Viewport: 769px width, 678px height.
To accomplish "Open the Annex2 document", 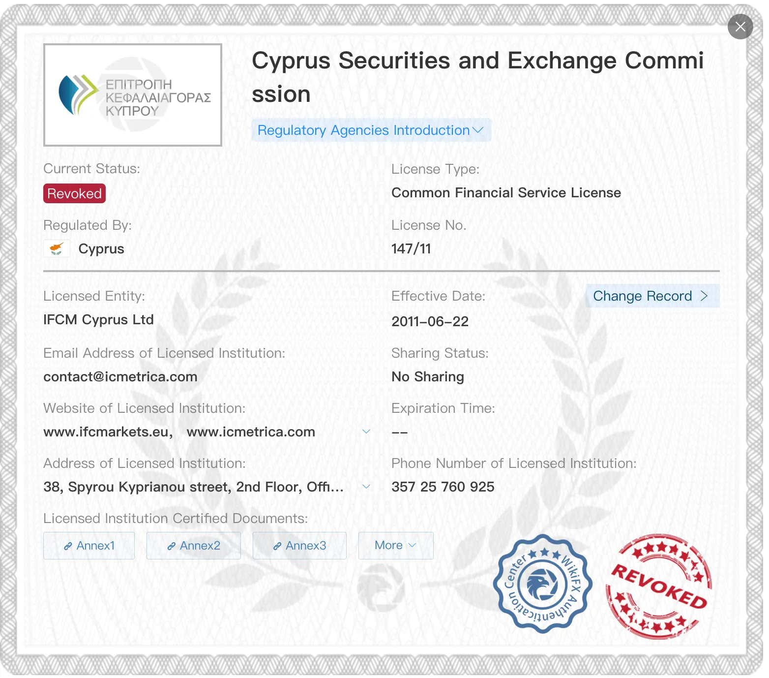I will tap(194, 546).
